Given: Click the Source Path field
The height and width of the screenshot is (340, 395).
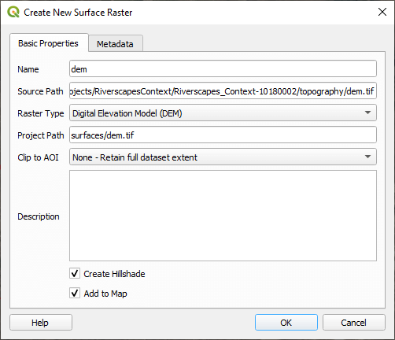Looking at the screenshot, I should point(223,91).
